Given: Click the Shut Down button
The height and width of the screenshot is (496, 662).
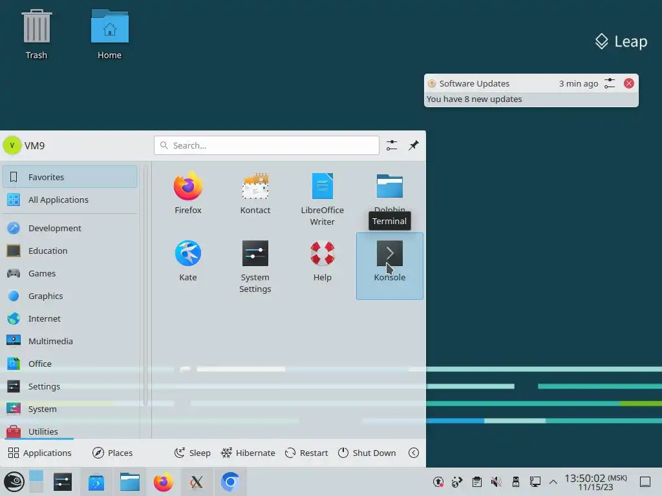Looking at the screenshot, I should click(367, 453).
